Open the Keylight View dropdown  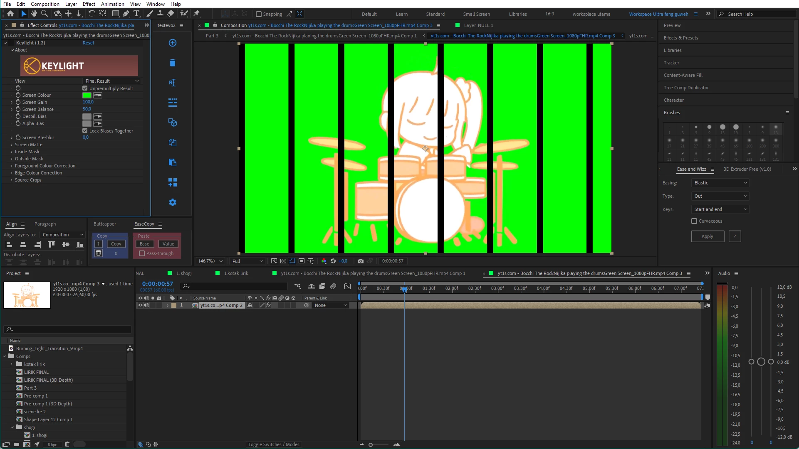[x=112, y=81]
